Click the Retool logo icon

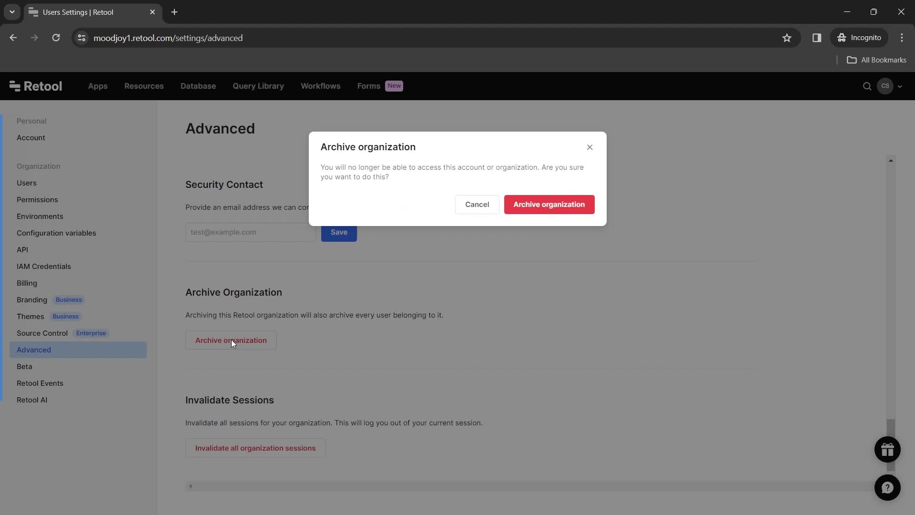tap(14, 86)
